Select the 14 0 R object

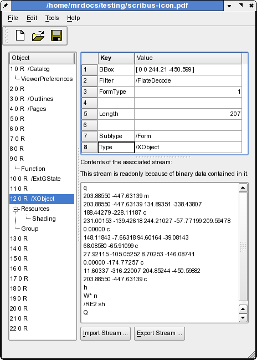19,249
